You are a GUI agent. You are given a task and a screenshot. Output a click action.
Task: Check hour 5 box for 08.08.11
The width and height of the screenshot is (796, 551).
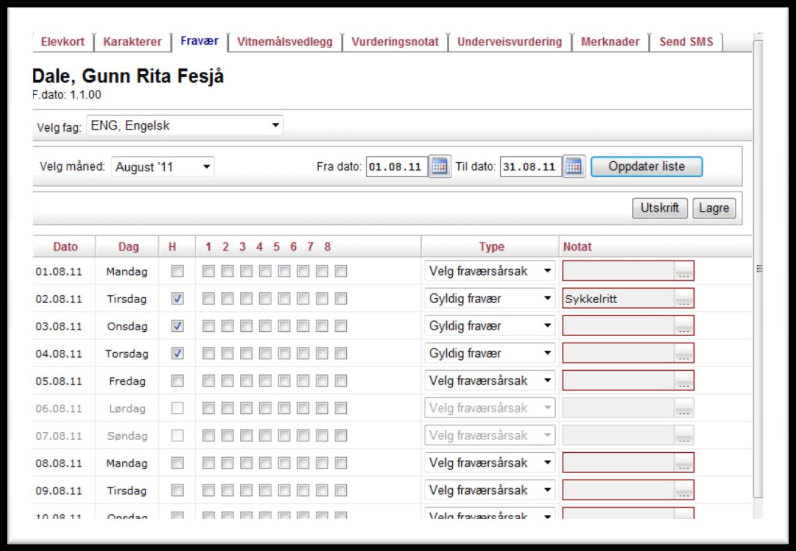pyautogui.click(x=284, y=462)
